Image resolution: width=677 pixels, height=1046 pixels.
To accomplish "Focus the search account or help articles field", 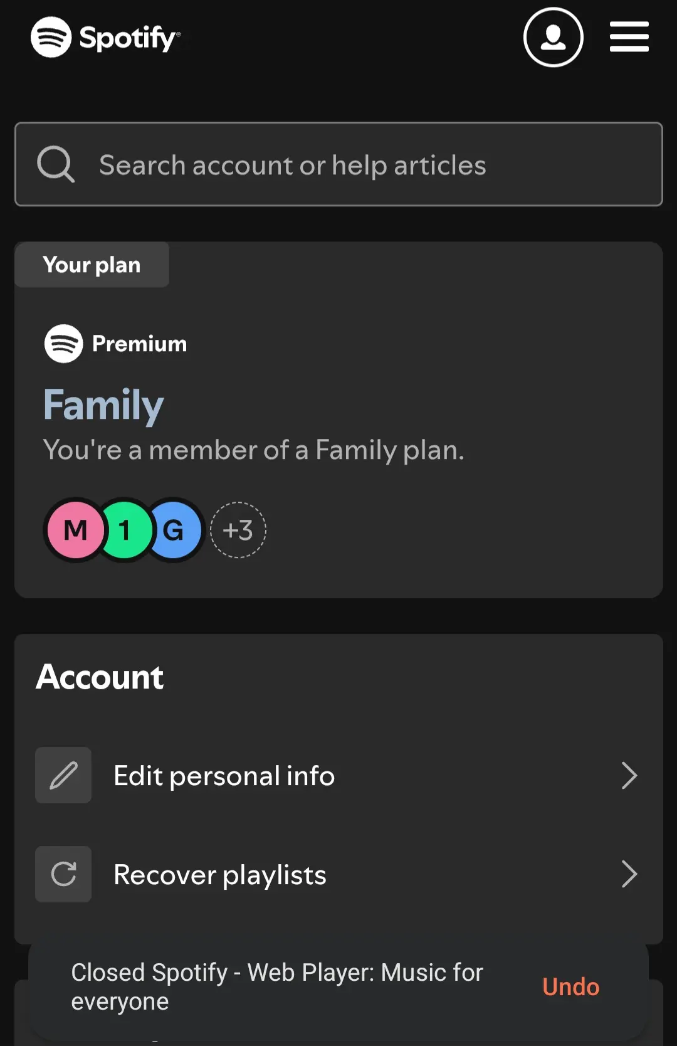I will [x=338, y=164].
